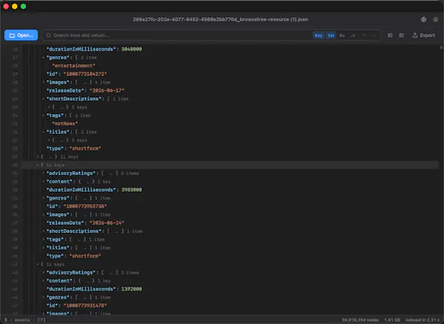The height and width of the screenshot is (324, 444).
Task: Expand "shortDescriptions" on line 38
Action: [44, 231]
